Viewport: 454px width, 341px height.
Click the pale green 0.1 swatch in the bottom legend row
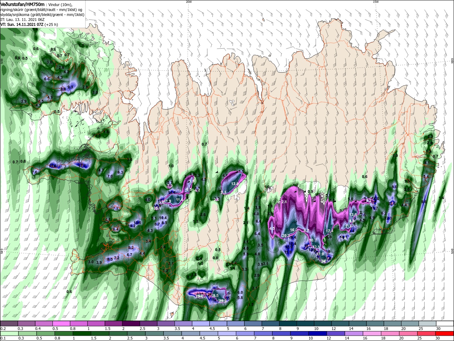point(9,334)
